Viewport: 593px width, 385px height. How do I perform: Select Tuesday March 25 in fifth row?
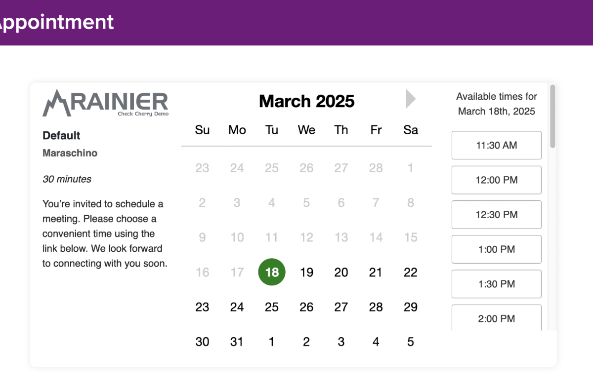(x=272, y=307)
